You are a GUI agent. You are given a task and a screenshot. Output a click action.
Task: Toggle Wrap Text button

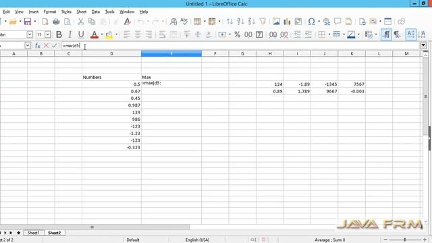click(x=162, y=34)
